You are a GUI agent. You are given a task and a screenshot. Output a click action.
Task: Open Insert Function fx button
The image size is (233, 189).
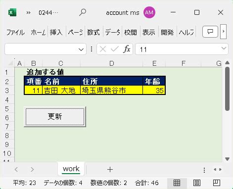point(127,49)
